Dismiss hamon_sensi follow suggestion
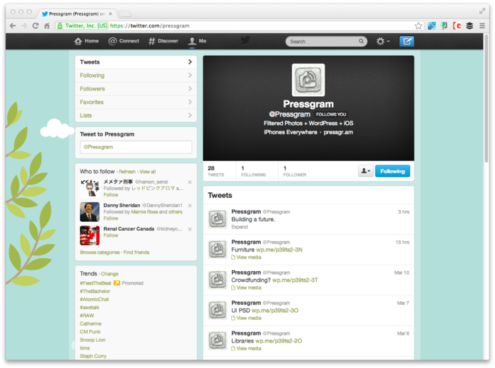This screenshot has height=368, width=495. [190, 182]
